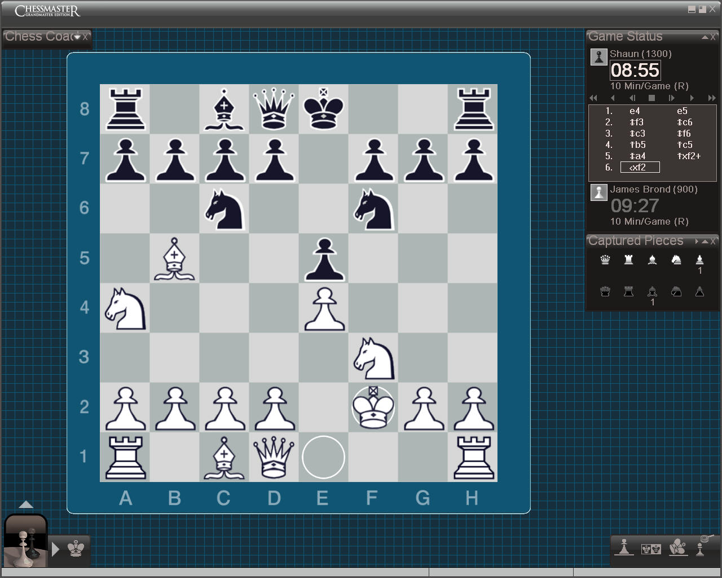Click the pawn icon in bottom-right toolbar
Image resolution: width=722 pixels, height=578 pixels.
click(x=624, y=547)
